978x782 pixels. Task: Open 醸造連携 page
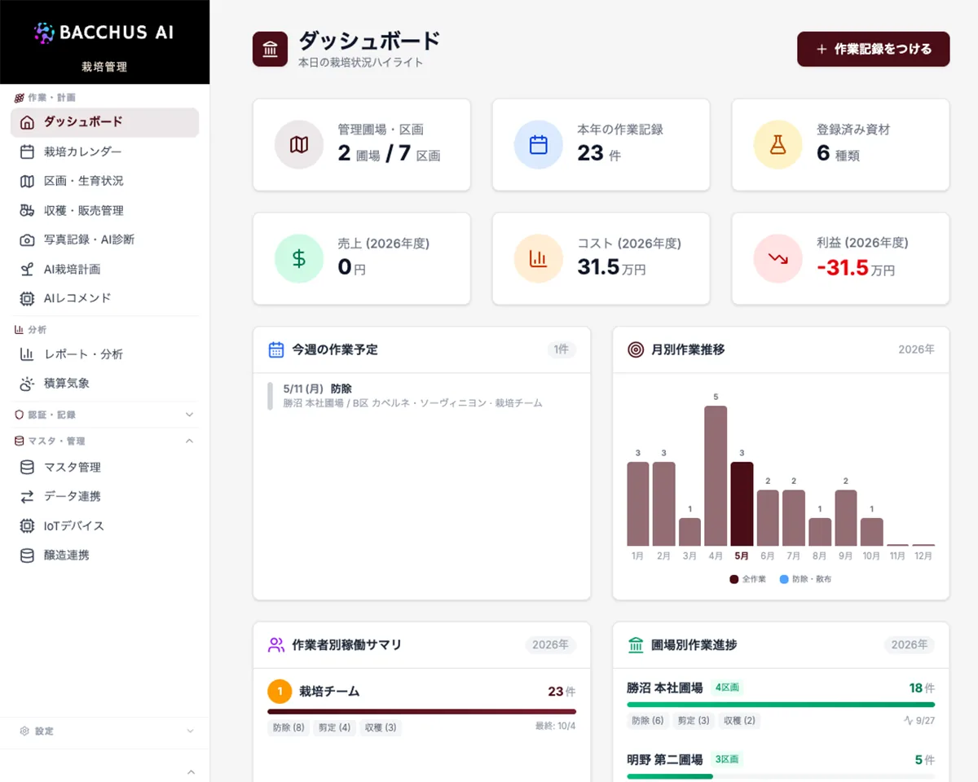tap(104, 555)
